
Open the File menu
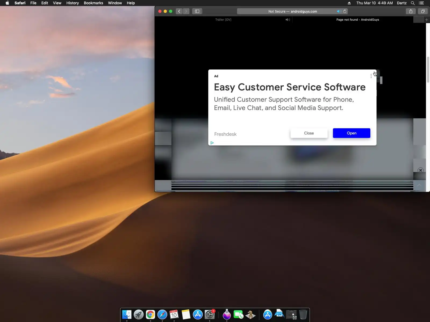[x=33, y=3]
